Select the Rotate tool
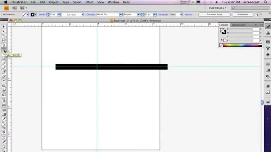The image size is (271, 152). (4, 81)
